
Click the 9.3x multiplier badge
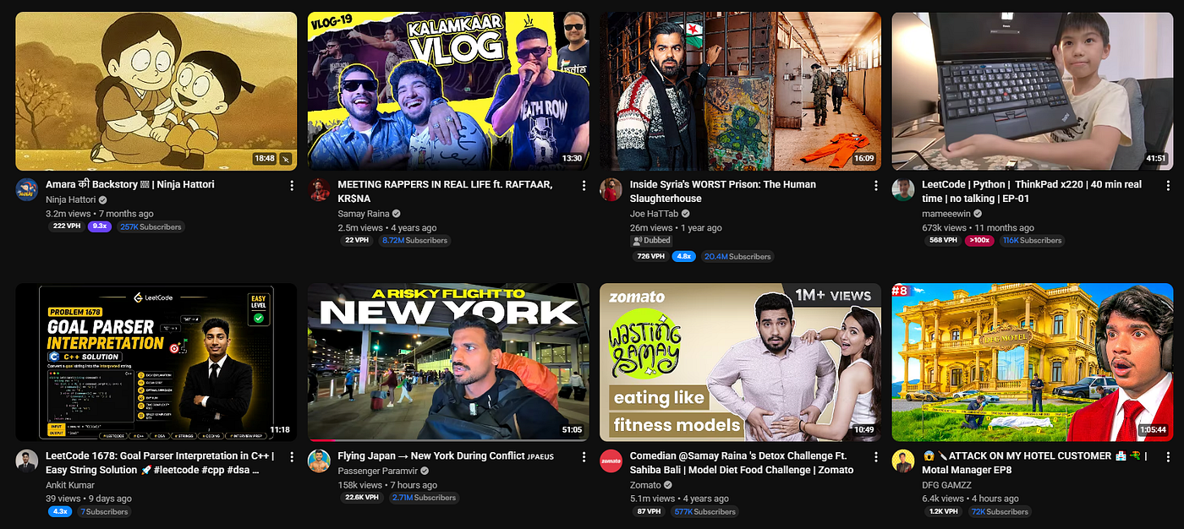tap(99, 226)
